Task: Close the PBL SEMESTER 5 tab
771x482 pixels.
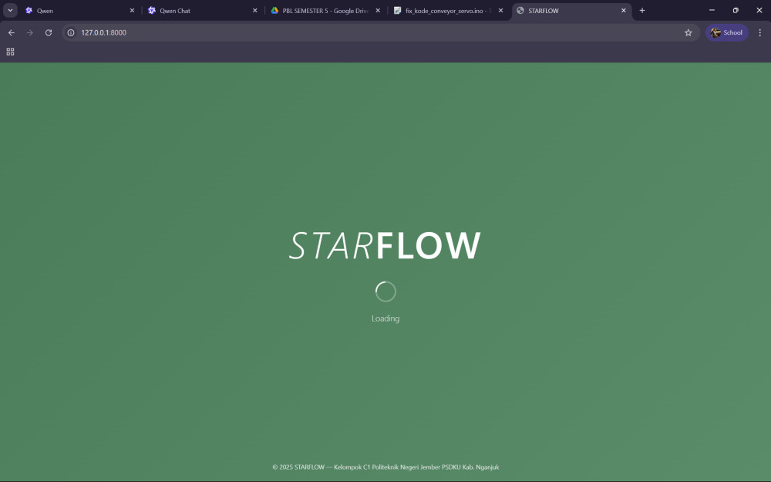Action: (378, 11)
